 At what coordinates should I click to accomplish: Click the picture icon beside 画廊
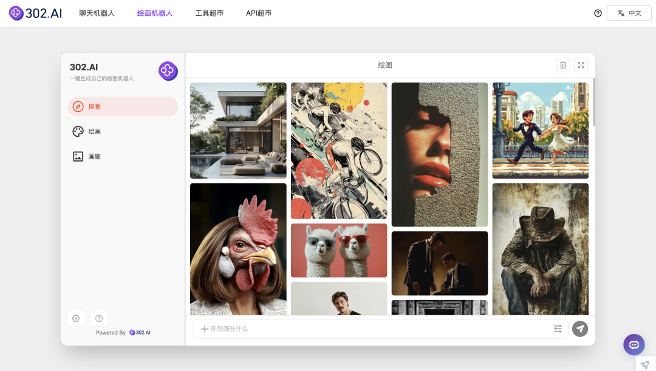coord(78,157)
